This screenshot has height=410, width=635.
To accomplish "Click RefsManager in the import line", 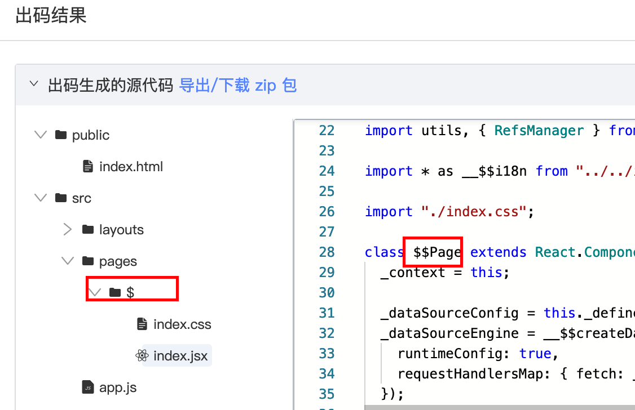I will coord(539,131).
